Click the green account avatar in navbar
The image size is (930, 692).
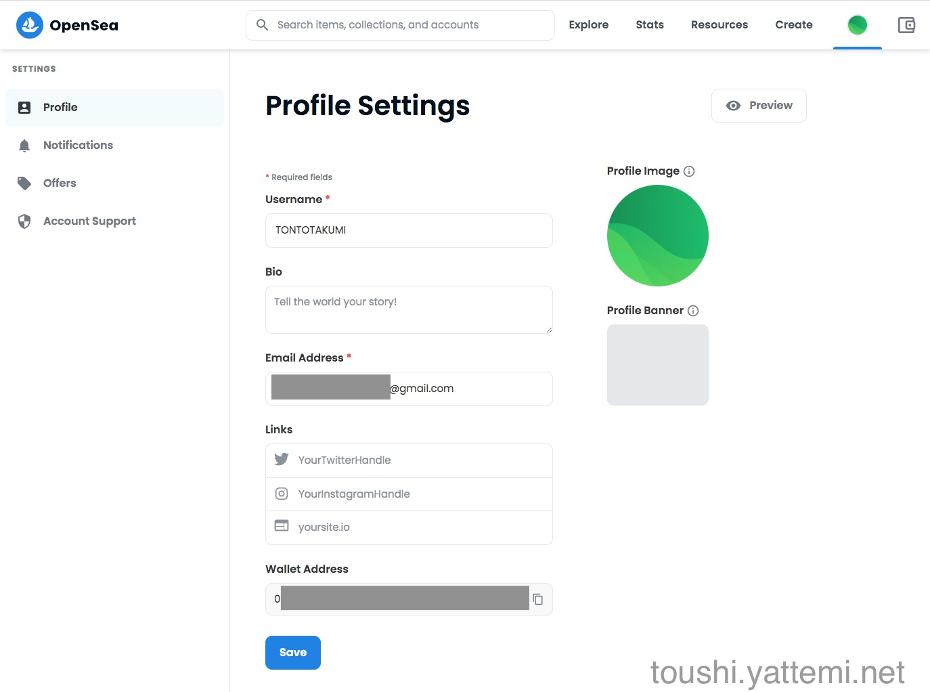[857, 25]
